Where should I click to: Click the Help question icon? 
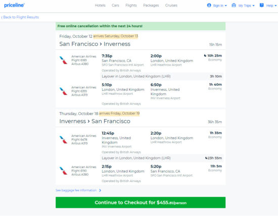click(x=261, y=6)
